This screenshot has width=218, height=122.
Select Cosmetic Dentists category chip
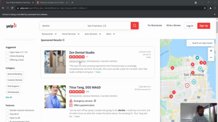coord(15,80)
